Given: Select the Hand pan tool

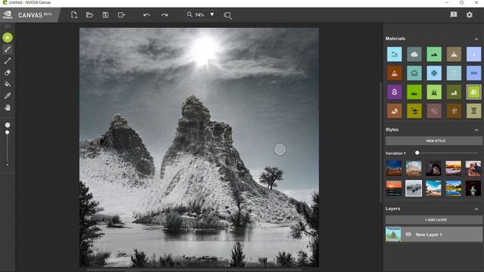Looking at the screenshot, I should (x=8, y=107).
